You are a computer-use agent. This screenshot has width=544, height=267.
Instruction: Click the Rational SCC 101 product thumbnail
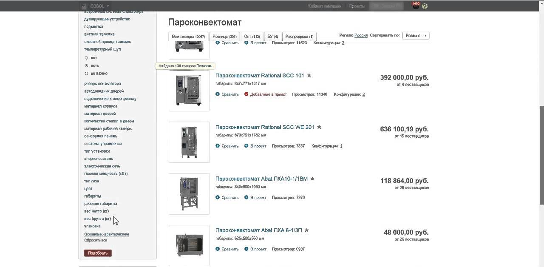[189, 91]
